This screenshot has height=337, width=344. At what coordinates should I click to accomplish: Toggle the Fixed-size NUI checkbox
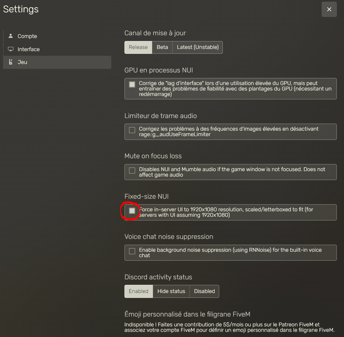point(132,211)
